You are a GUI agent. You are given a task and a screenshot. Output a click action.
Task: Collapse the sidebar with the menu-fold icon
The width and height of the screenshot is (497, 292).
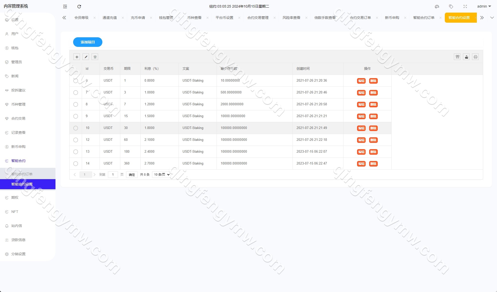[x=65, y=7]
